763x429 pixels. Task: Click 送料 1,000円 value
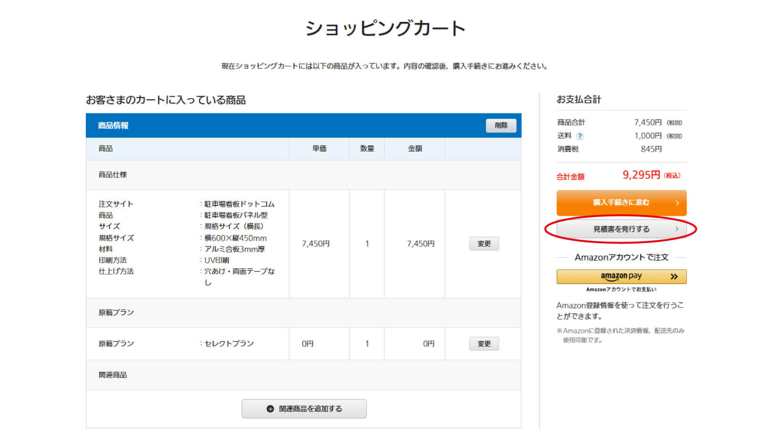click(x=648, y=136)
